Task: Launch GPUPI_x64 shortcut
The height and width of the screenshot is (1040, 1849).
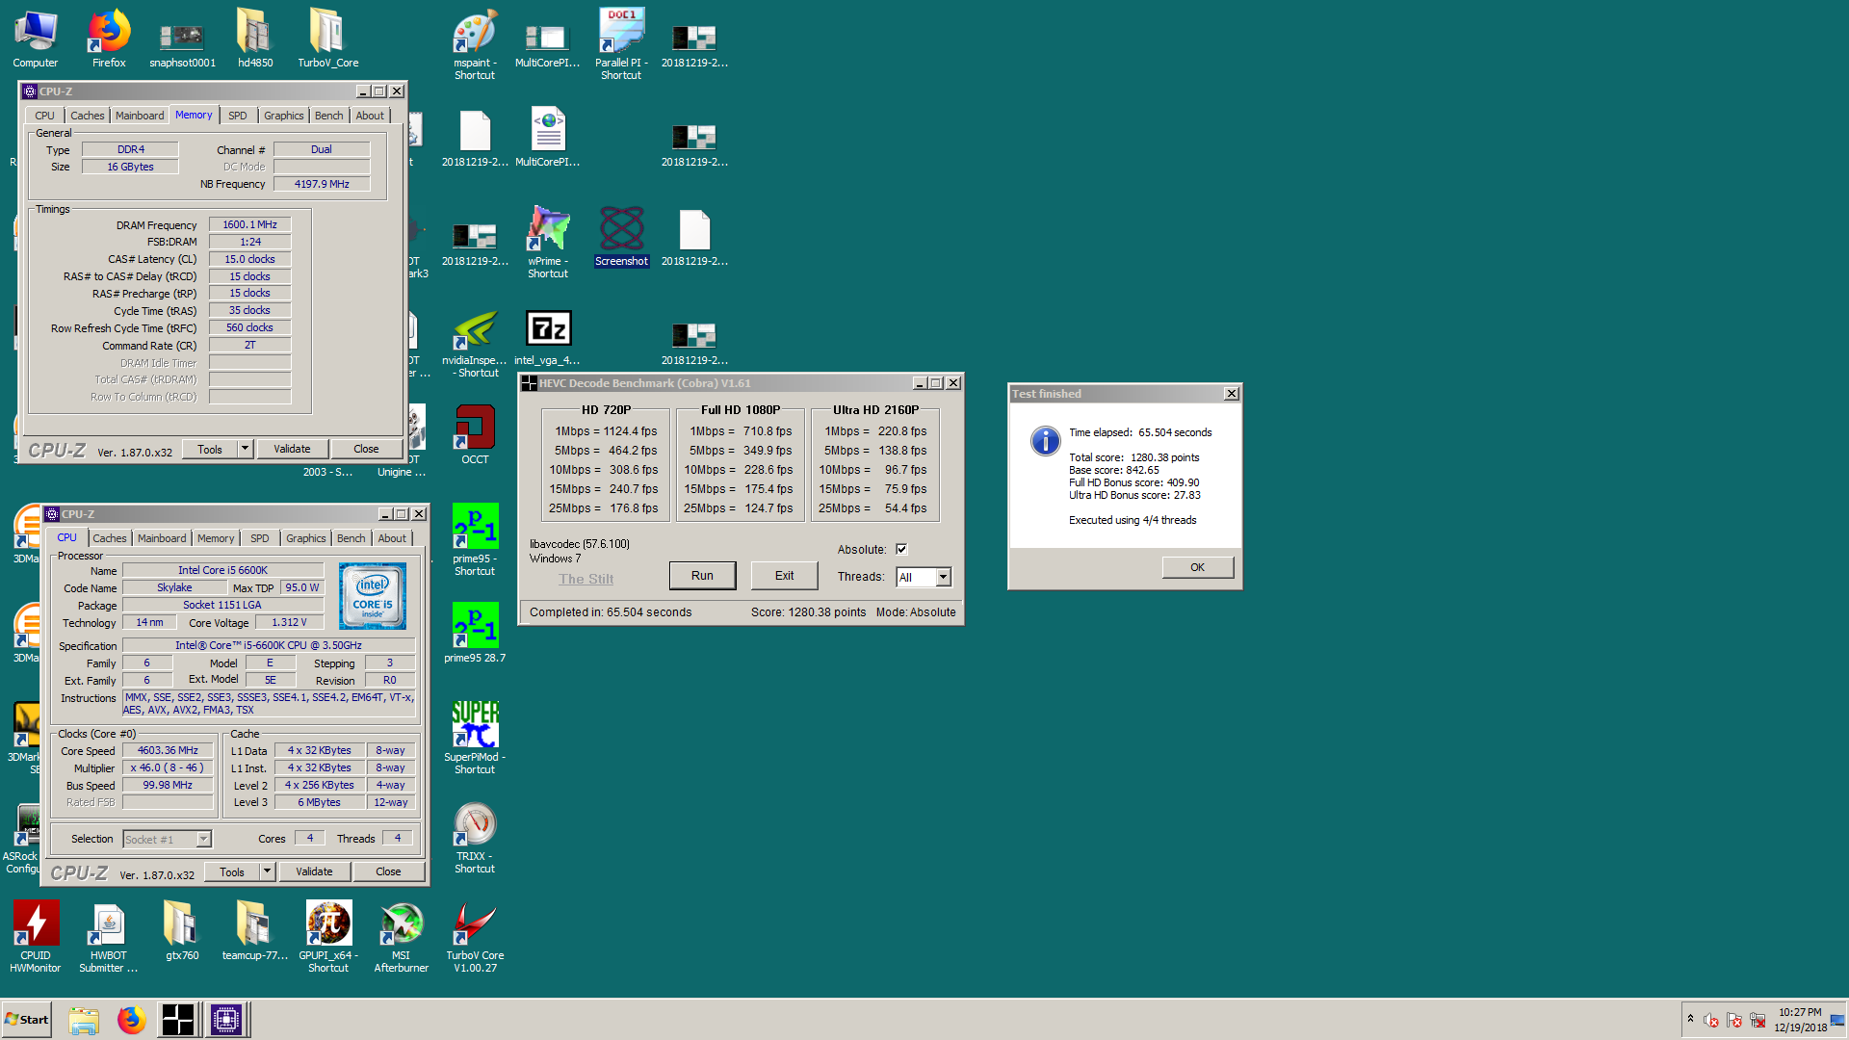Action: click(x=328, y=937)
